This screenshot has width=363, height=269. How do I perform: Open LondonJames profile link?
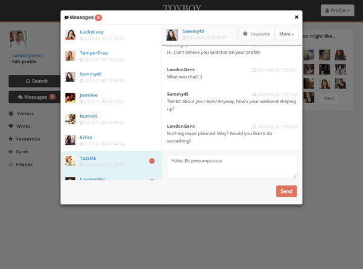27,55
